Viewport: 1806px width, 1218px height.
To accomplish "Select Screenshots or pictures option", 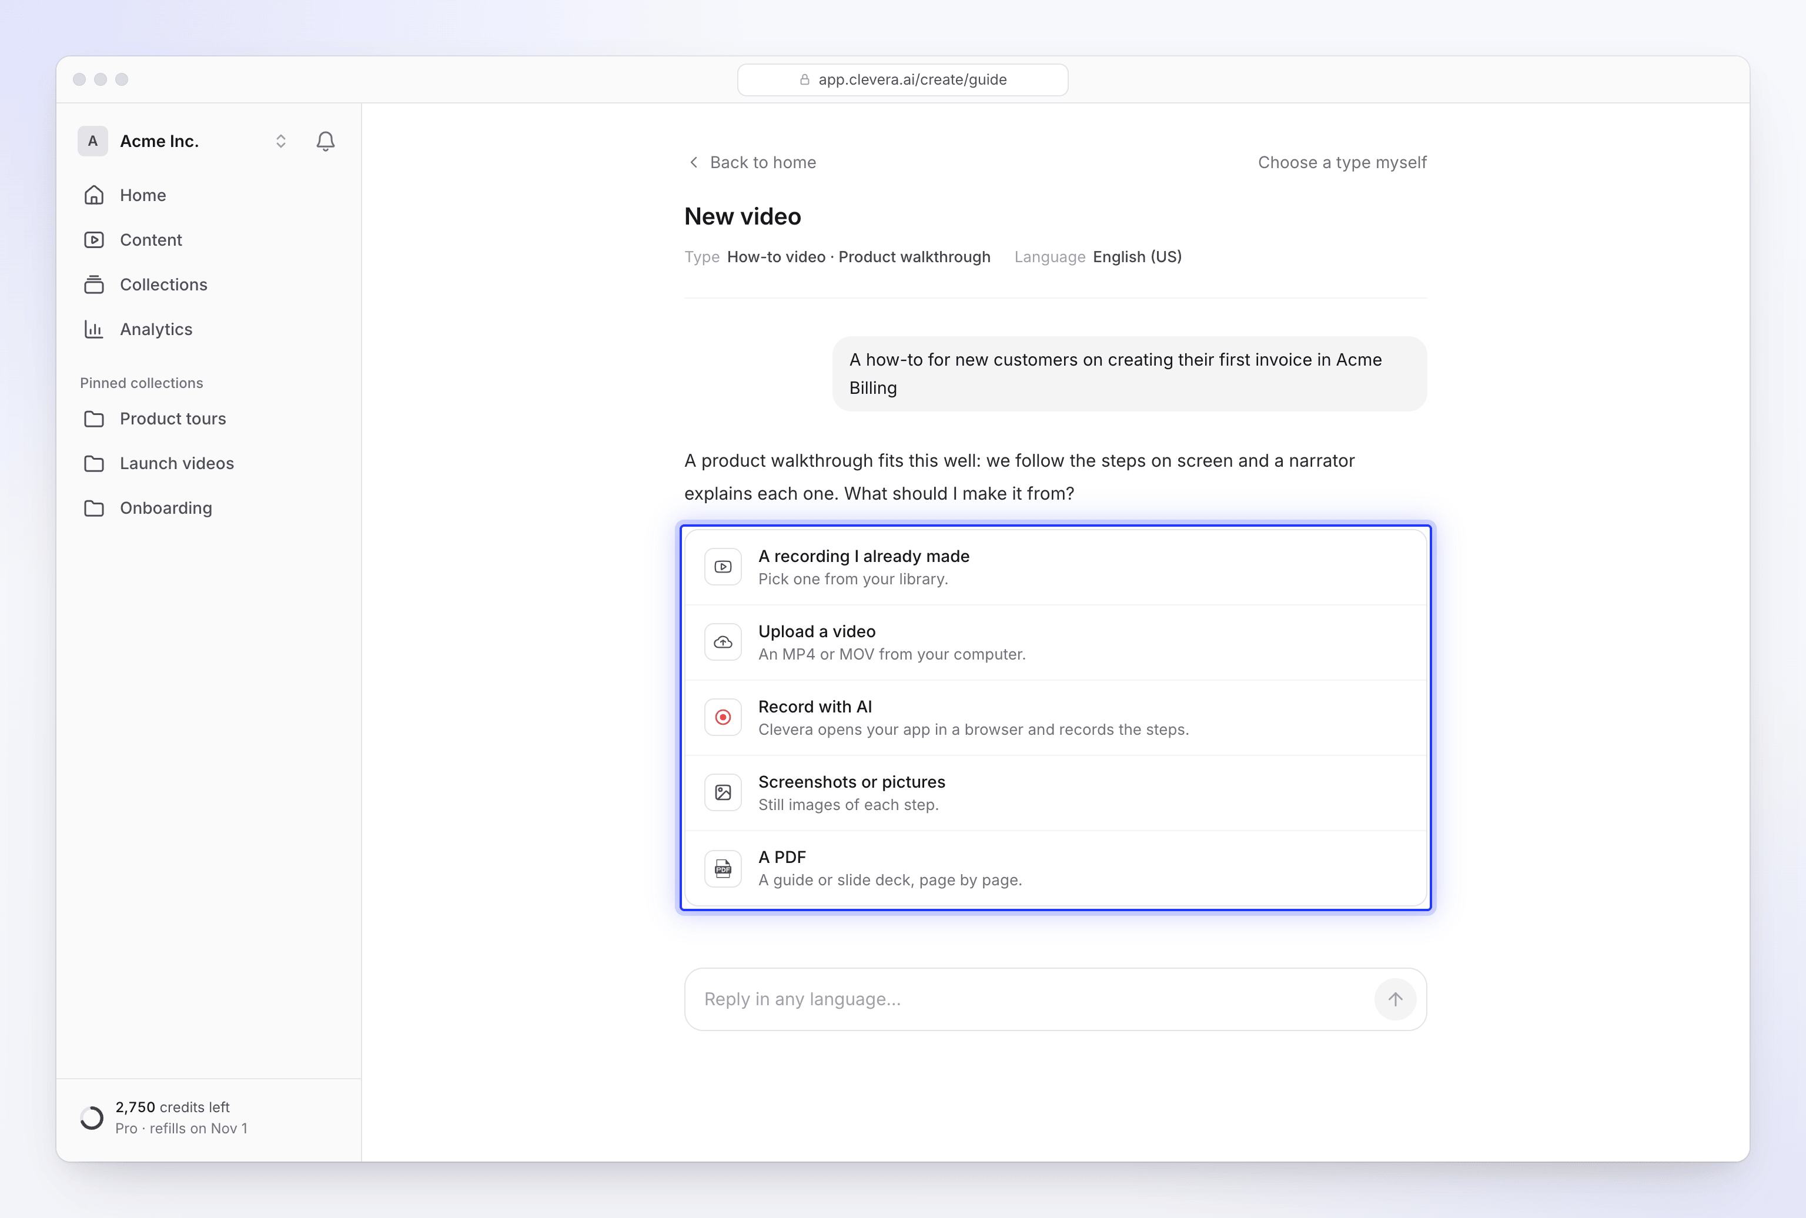I will [x=1056, y=793].
